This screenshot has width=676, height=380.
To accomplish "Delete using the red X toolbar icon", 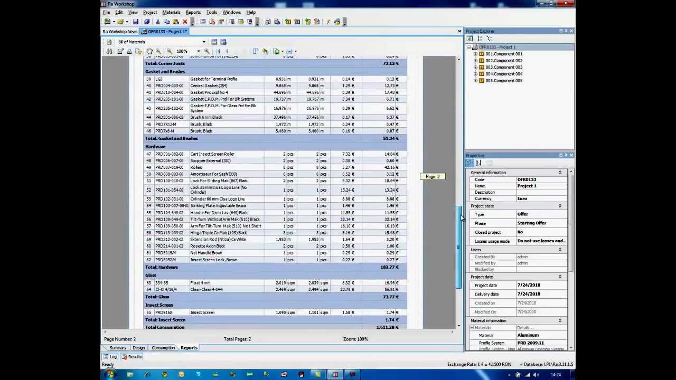I will (x=185, y=22).
